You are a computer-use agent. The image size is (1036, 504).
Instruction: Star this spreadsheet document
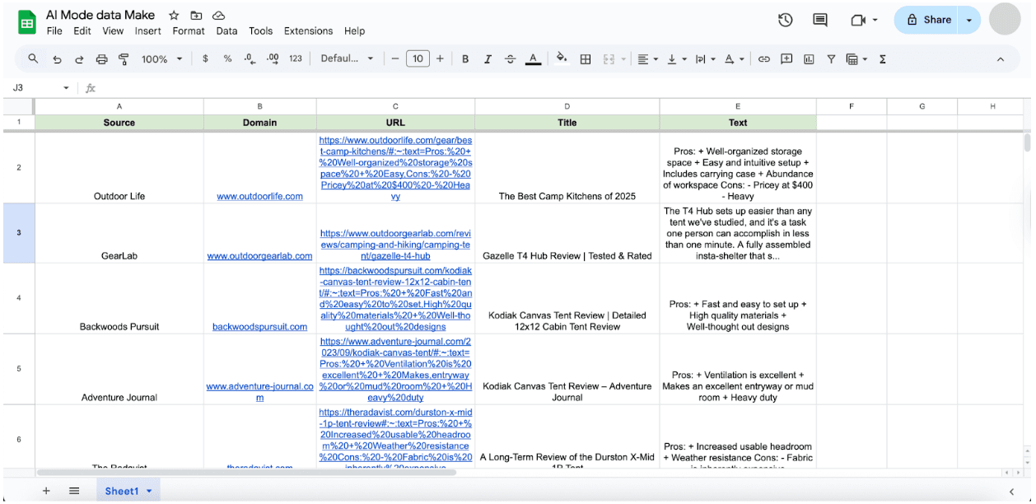(174, 16)
